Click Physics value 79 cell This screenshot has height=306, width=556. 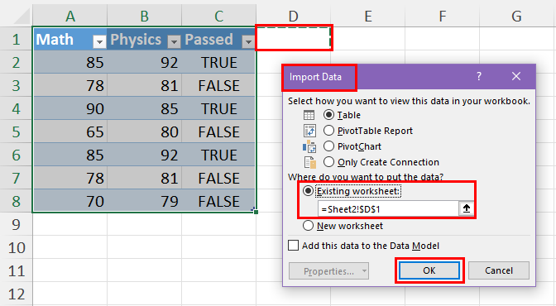tap(144, 201)
